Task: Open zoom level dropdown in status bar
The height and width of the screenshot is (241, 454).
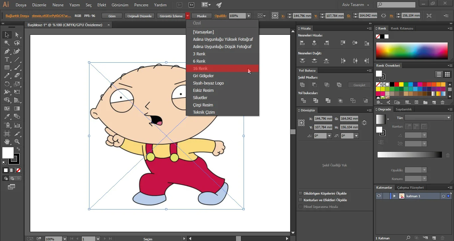Action: coord(64,239)
